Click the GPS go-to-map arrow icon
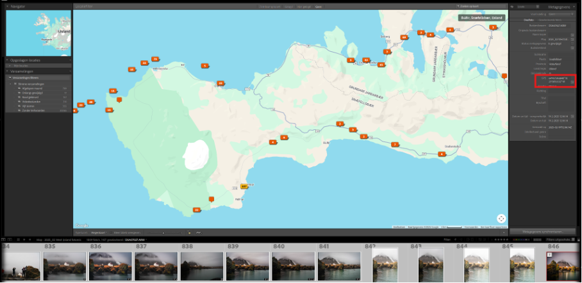This screenshot has width=582, height=283. point(572,82)
